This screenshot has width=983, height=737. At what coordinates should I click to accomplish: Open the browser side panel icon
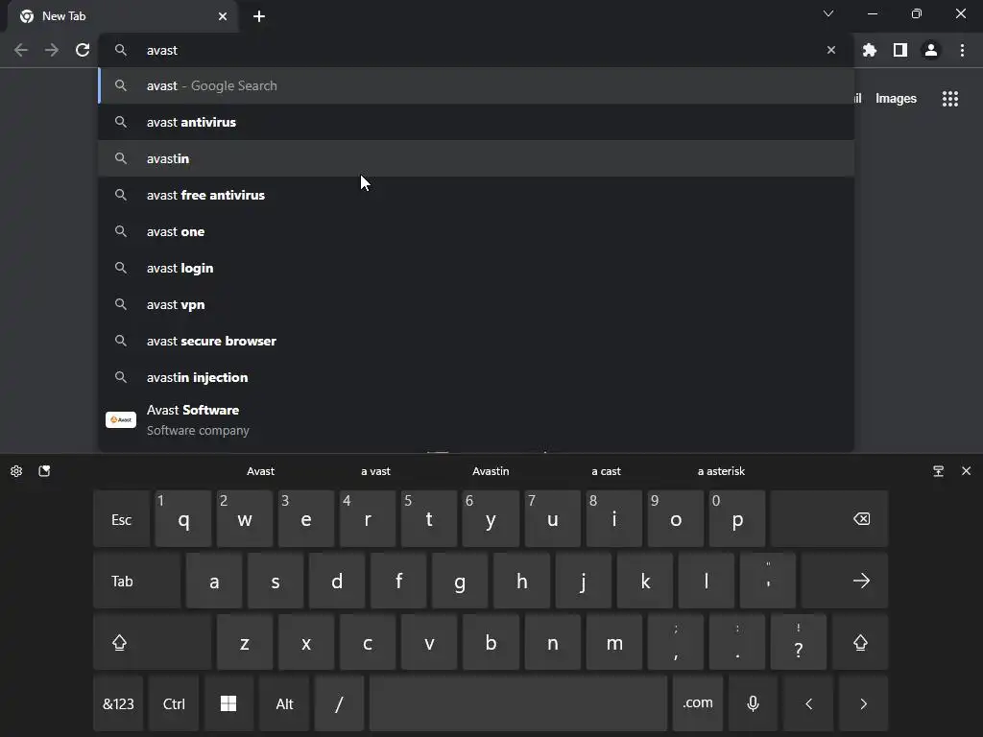click(900, 50)
